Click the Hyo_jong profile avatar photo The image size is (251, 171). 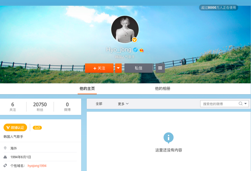tap(125, 29)
